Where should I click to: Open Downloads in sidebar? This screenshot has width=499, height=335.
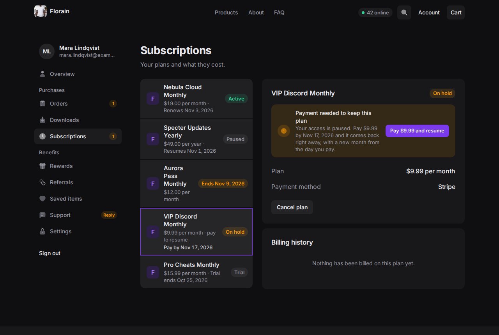tap(78, 120)
